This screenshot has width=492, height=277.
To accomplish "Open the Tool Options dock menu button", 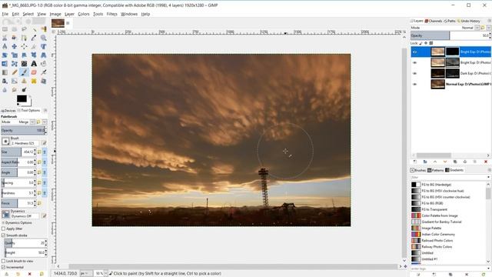I will point(45,111).
